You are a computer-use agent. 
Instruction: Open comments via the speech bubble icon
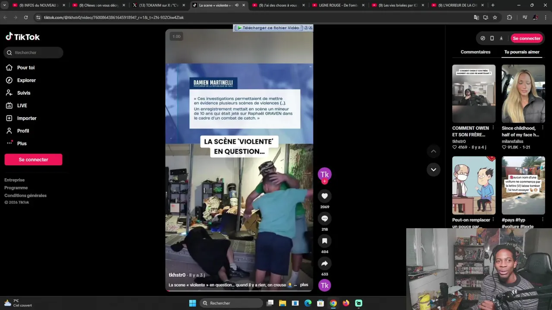click(325, 218)
